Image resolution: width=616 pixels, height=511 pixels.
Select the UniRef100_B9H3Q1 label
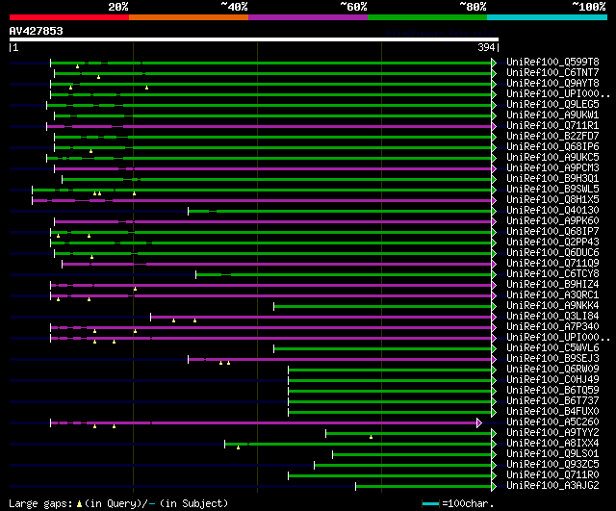pos(552,179)
